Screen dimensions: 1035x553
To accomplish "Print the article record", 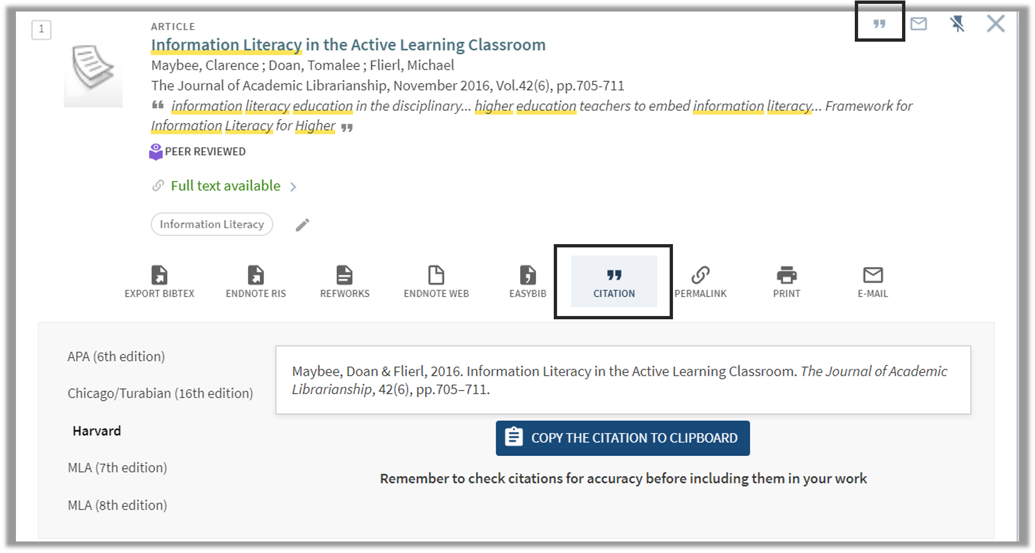I will [786, 282].
